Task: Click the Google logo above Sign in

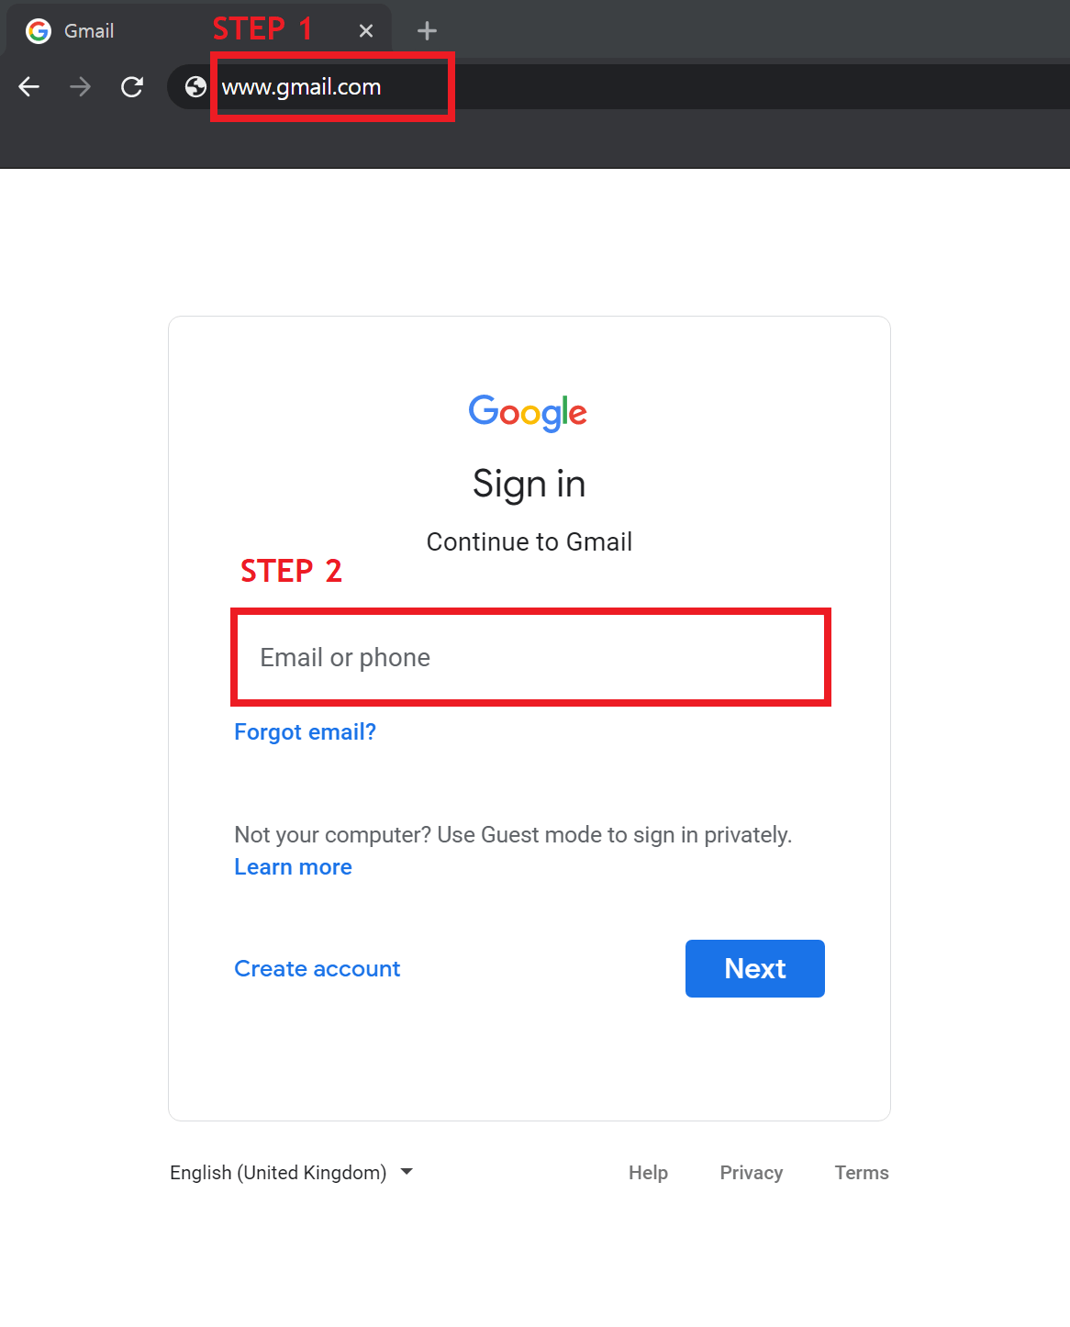Action: click(x=528, y=413)
